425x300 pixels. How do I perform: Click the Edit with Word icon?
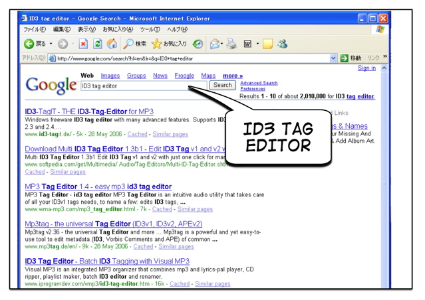tap(247, 44)
